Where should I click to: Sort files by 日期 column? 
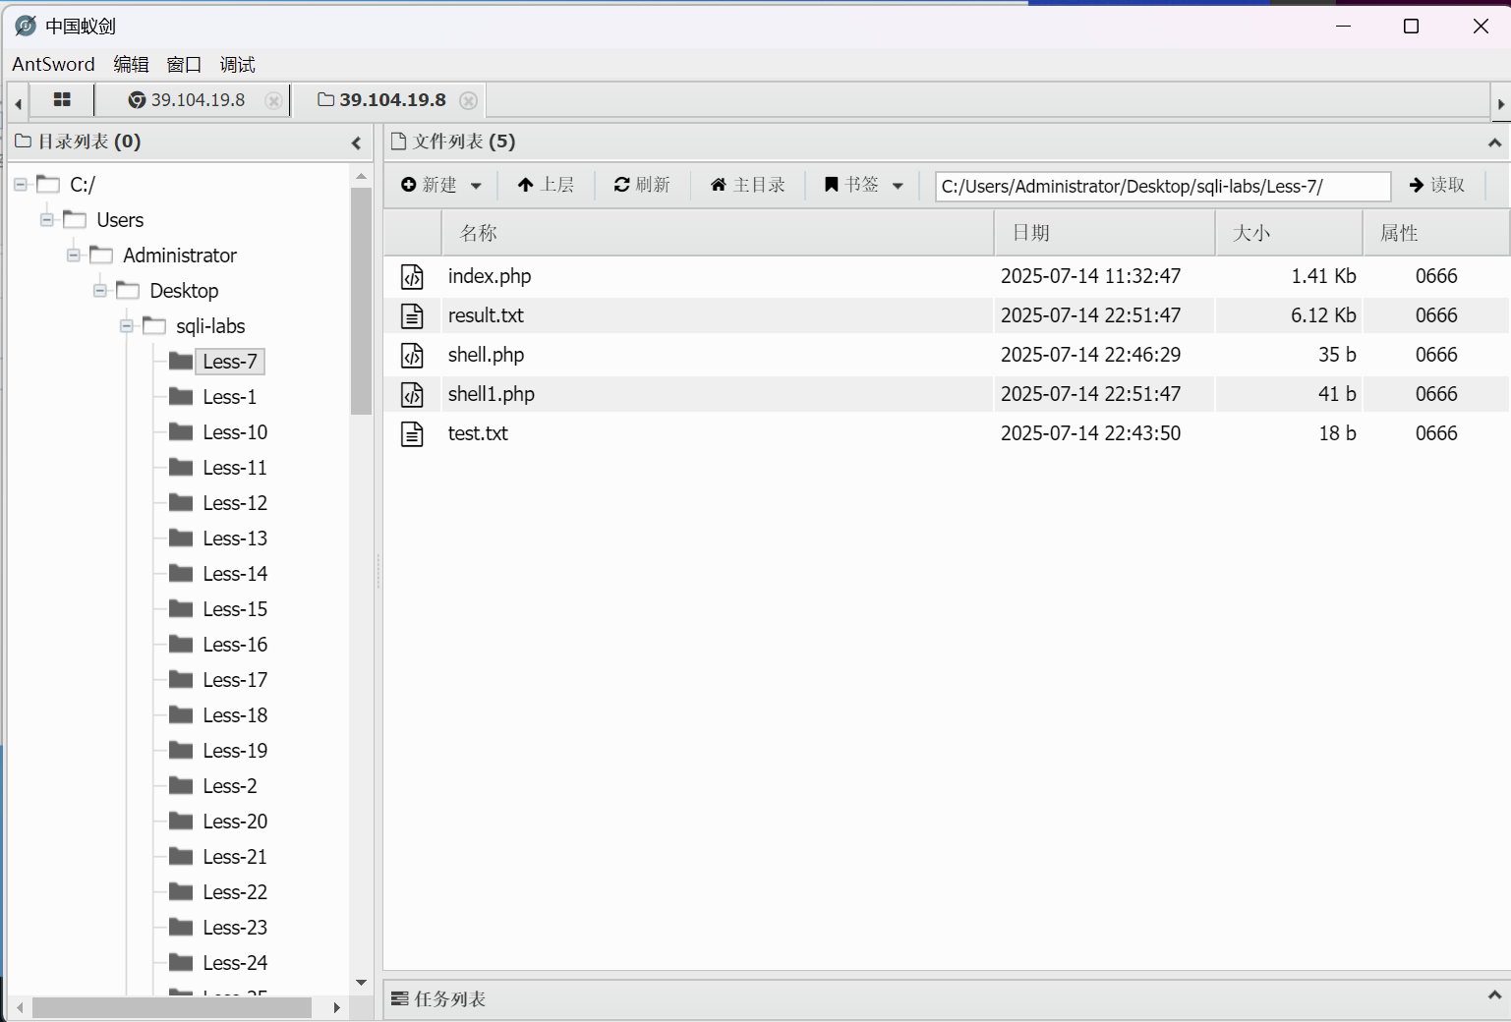point(1104,233)
